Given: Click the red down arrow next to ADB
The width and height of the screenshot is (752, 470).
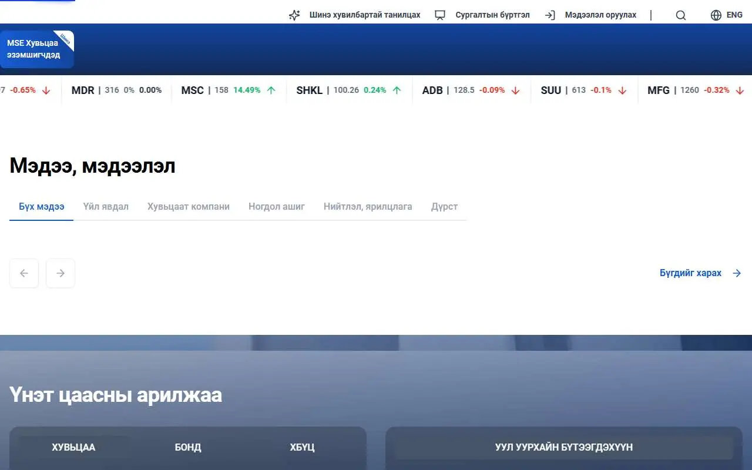Looking at the screenshot, I should [x=515, y=90].
